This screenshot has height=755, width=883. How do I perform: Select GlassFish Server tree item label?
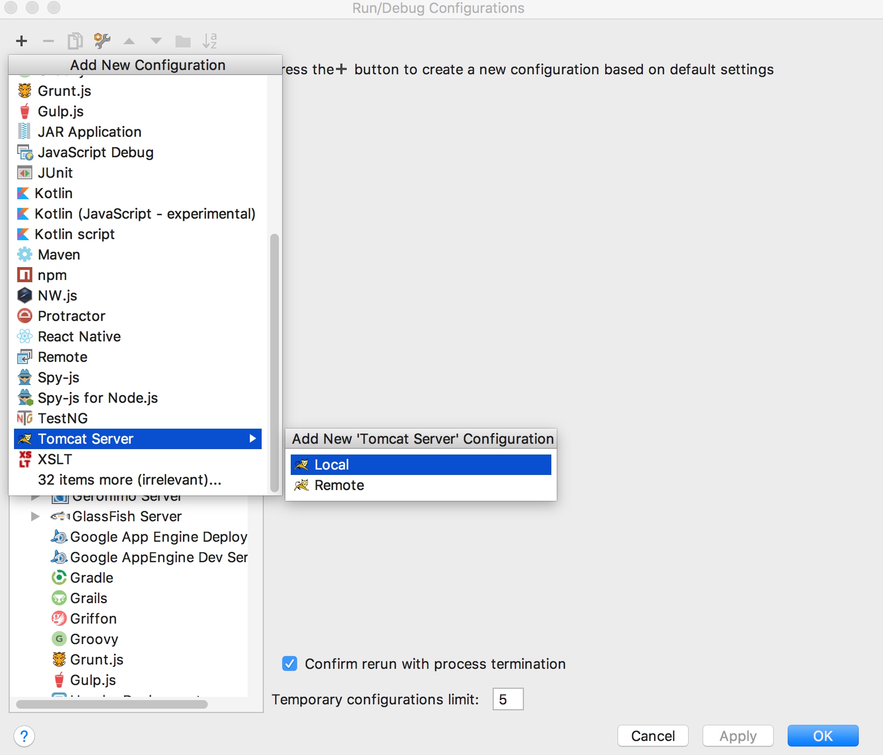pos(127,516)
